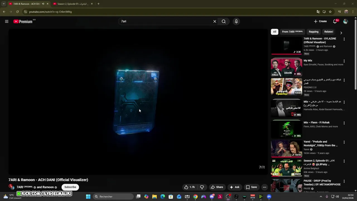Start voice search with the microphone
Screen dimensions: 357x201
pos(236,21)
